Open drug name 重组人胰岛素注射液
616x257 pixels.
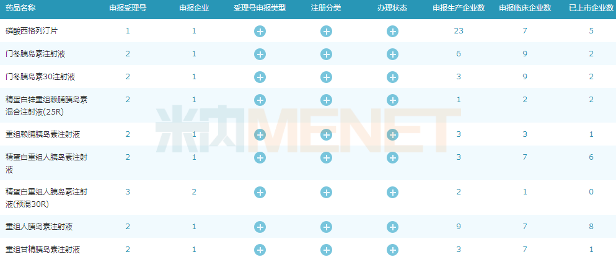coord(39,227)
